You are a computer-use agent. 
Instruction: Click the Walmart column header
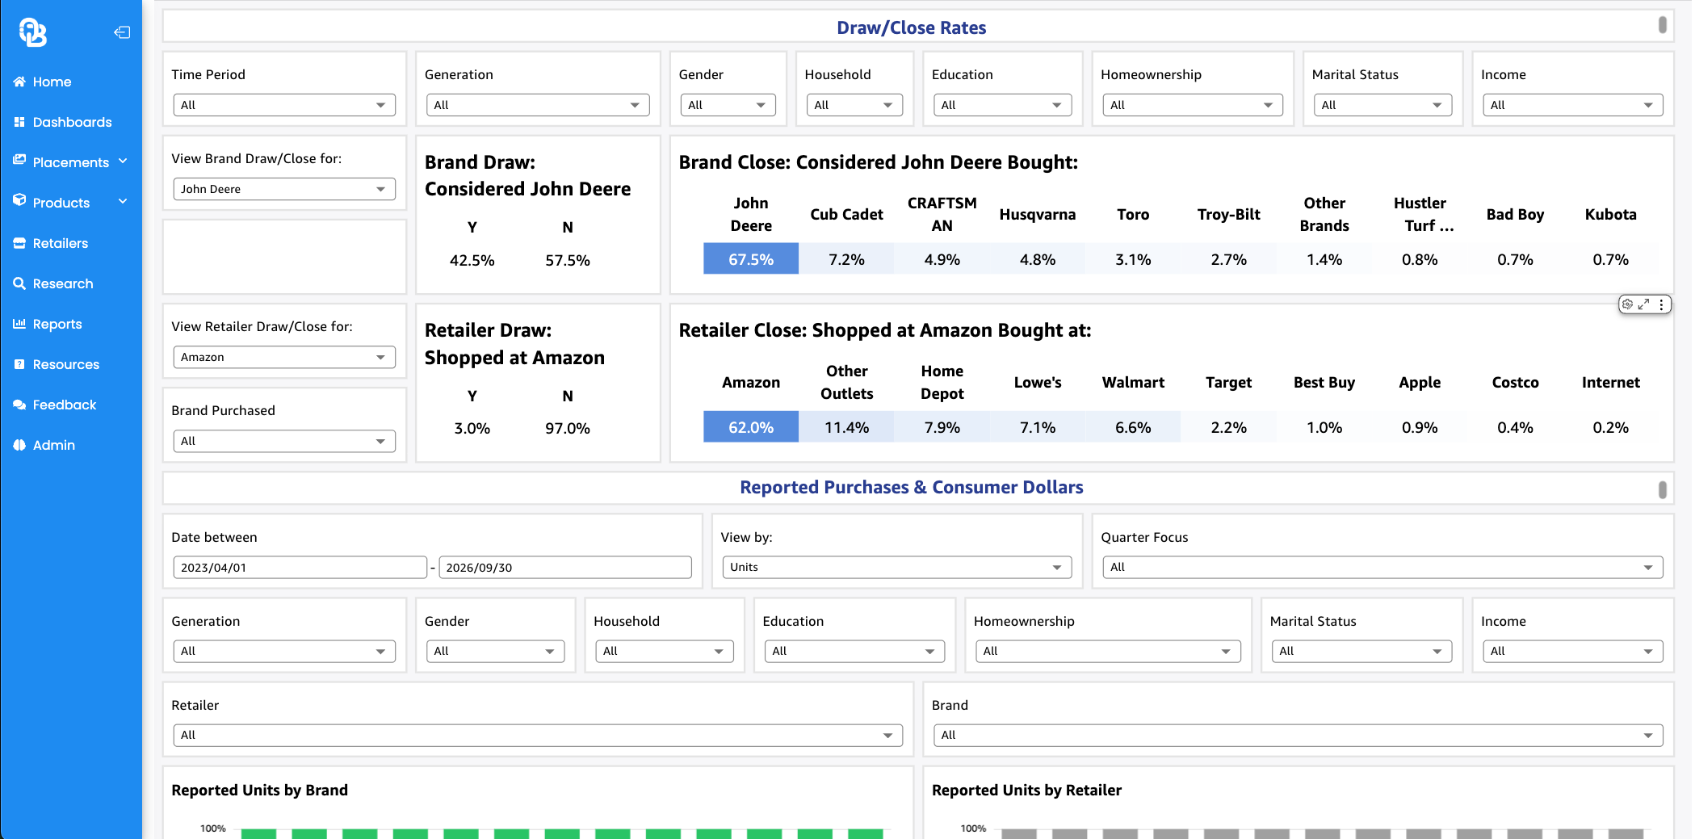pos(1133,382)
